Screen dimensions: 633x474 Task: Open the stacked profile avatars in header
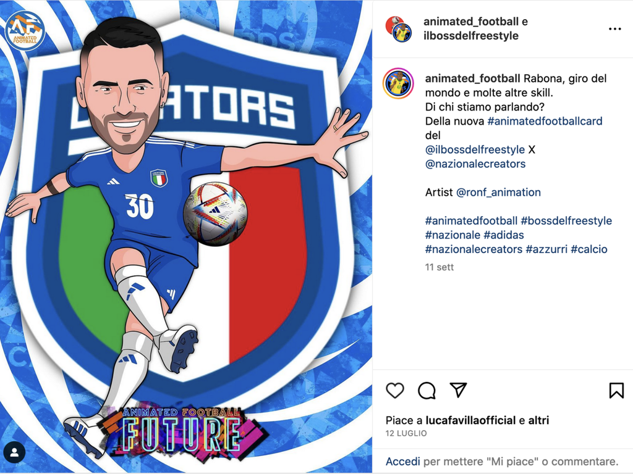tap(399, 29)
